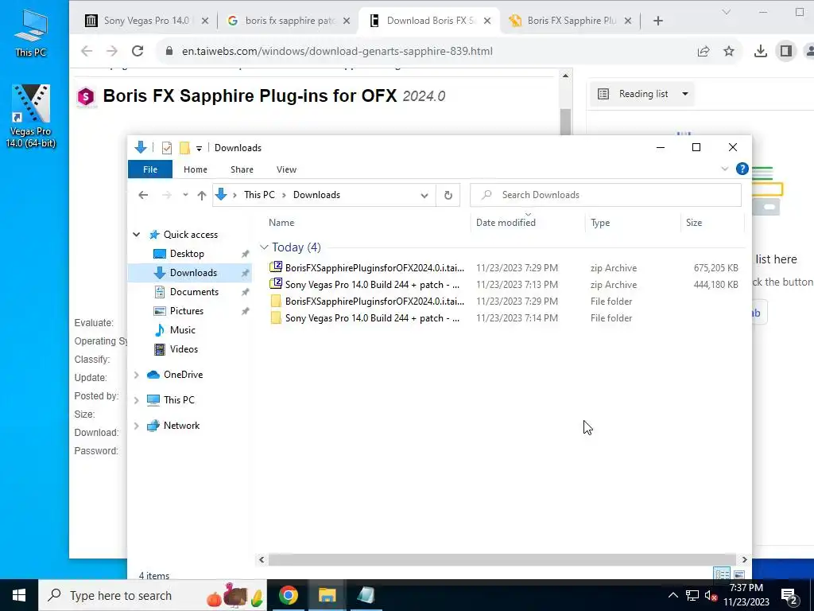814x611 pixels.
Task: Switch to Sony Vegas Pro 14.0 Chrome tab
Action: click(147, 21)
